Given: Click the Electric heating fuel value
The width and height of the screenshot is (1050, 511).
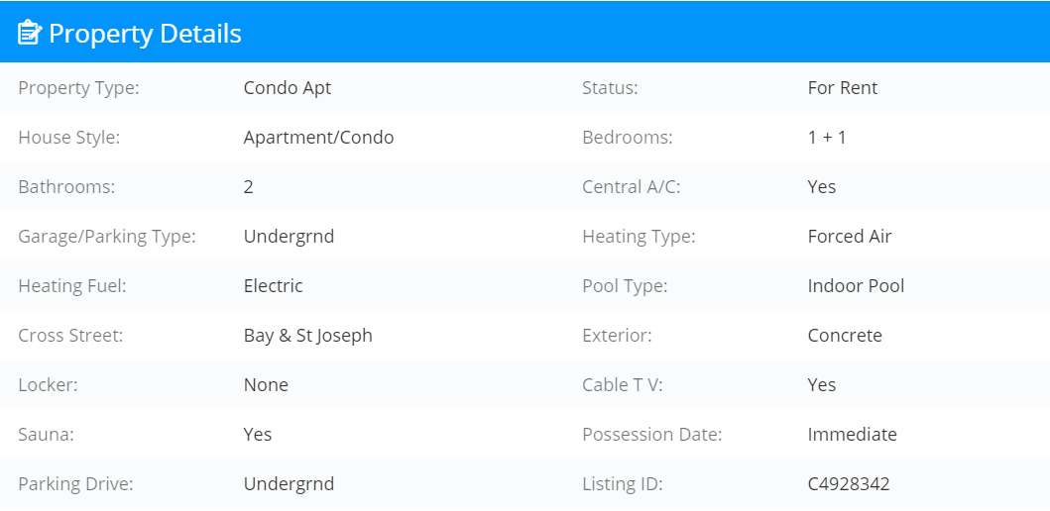Looking at the screenshot, I should click(274, 285).
